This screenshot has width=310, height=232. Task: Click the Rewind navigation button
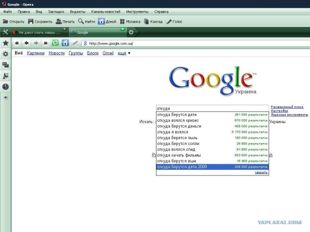pos(17,43)
